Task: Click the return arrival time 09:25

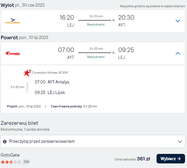Action: pos(126,50)
